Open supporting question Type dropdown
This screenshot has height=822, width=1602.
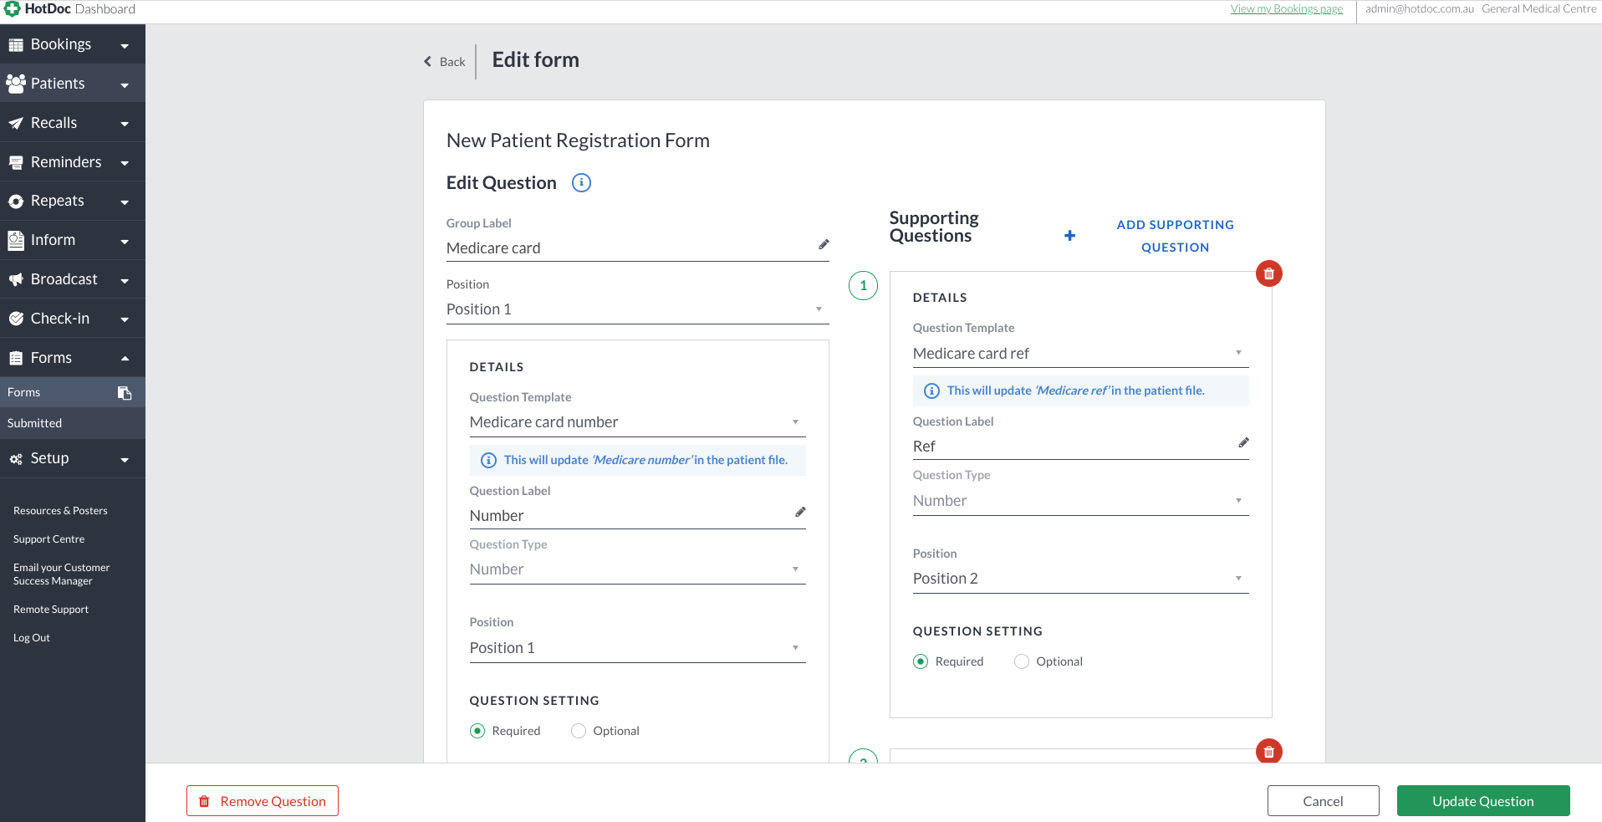1080,501
